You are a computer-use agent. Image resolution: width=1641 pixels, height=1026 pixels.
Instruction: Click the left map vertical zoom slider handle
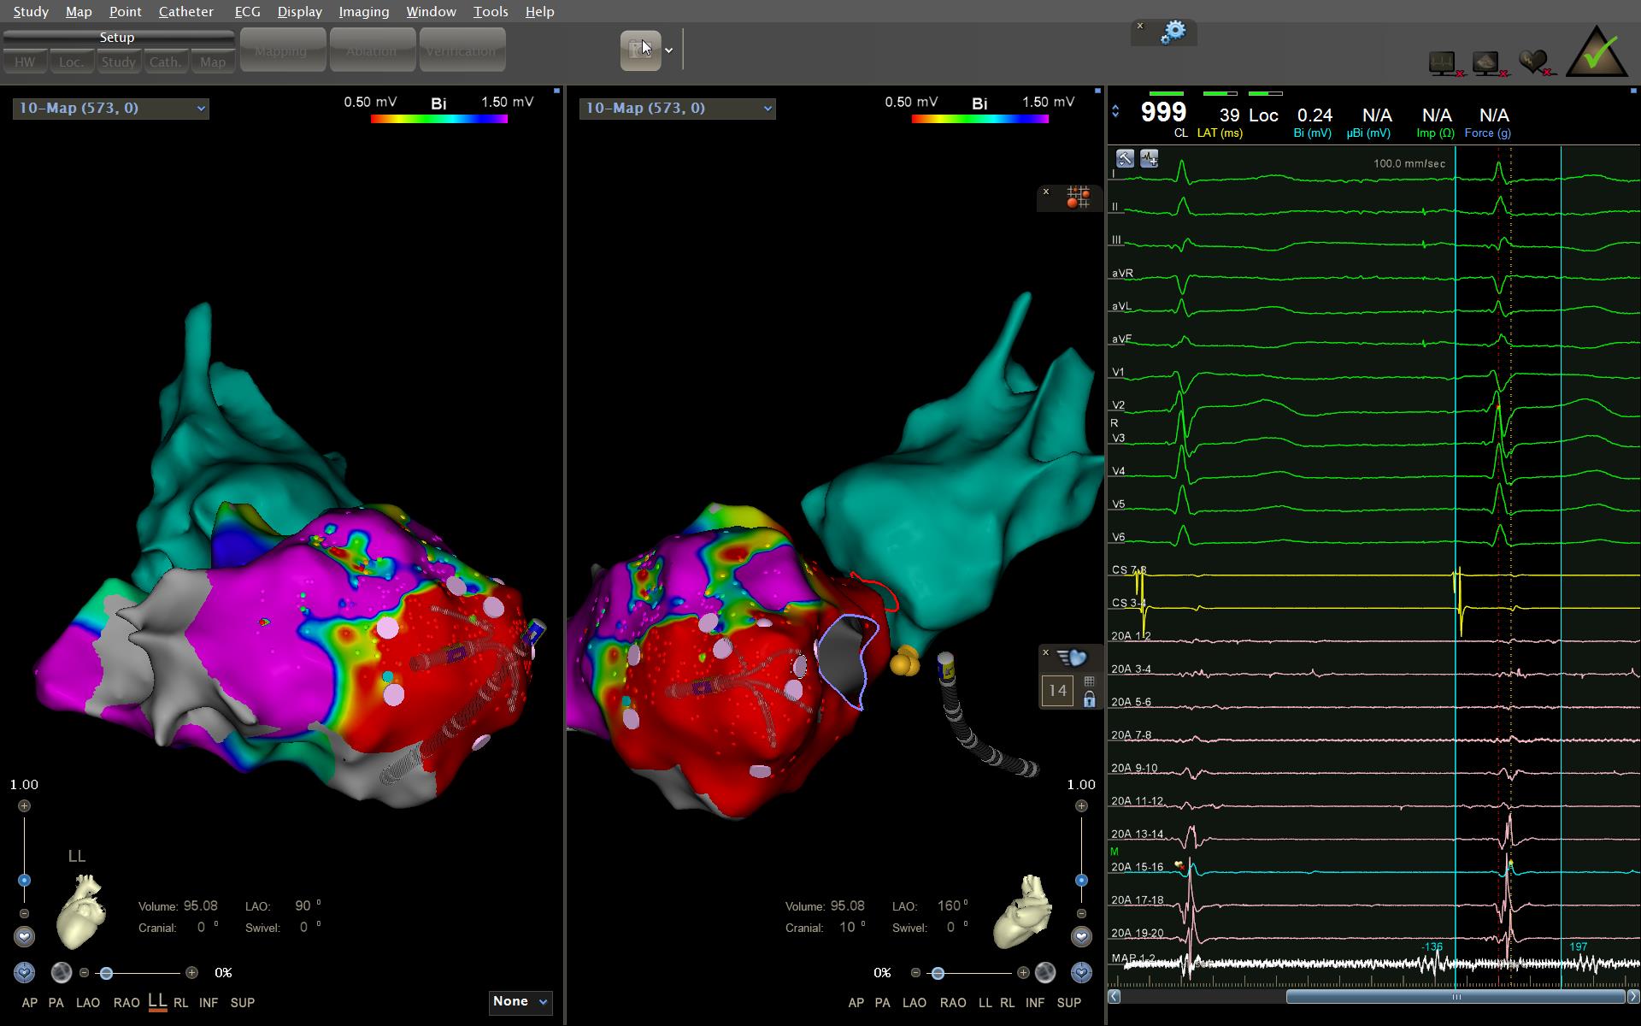pyautogui.click(x=24, y=881)
